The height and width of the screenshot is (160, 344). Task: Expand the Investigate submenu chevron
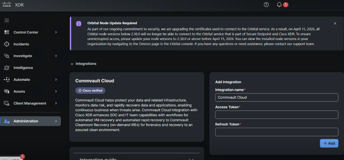tap(56, 56)
